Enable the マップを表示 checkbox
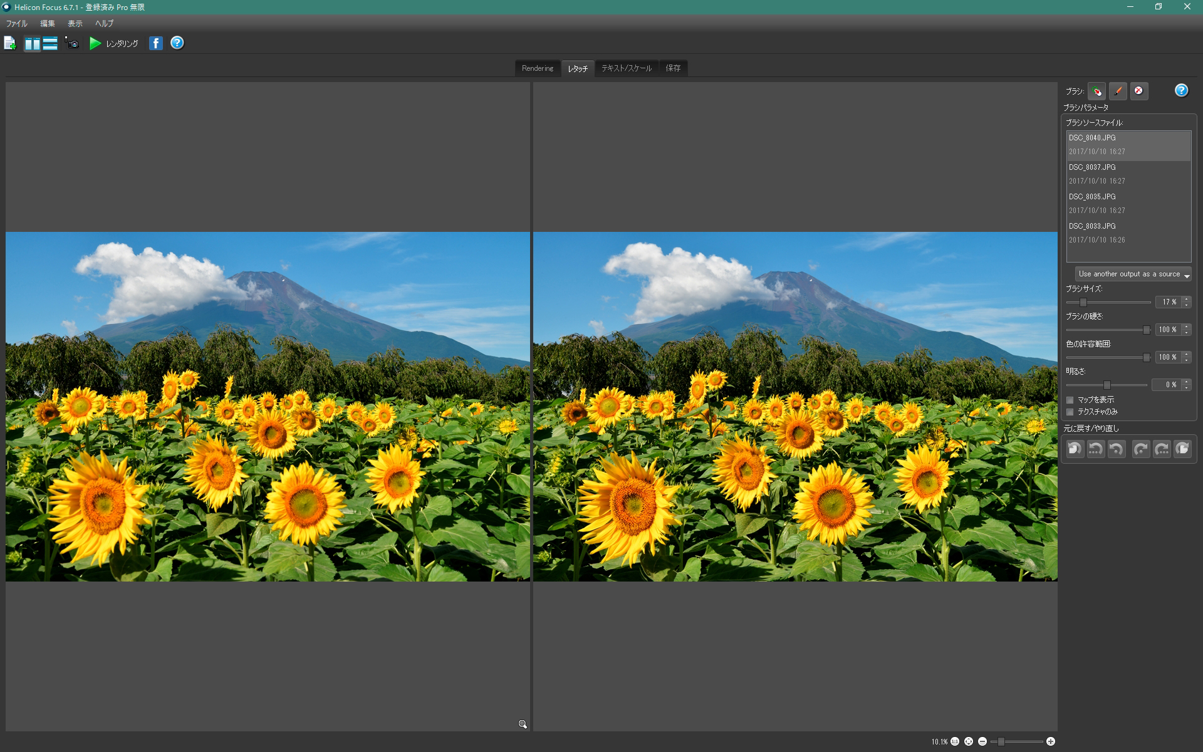Image resolution: width=1203 pixels, height=752 pixels. pyautogui.click(x=1070, y=400)
